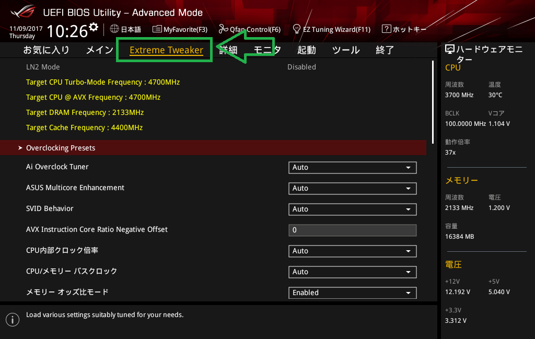The image size is (535, 339).
Task: Open the SVID Behavior dropdown
Action: [353, 209]
